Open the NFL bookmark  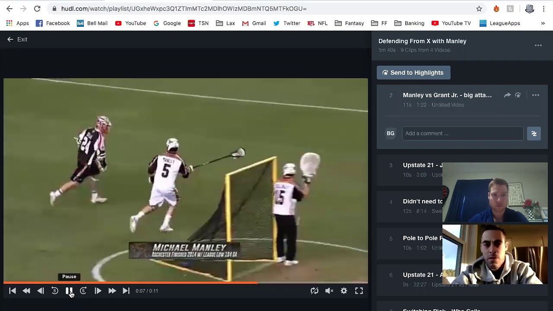pos(318,23)
